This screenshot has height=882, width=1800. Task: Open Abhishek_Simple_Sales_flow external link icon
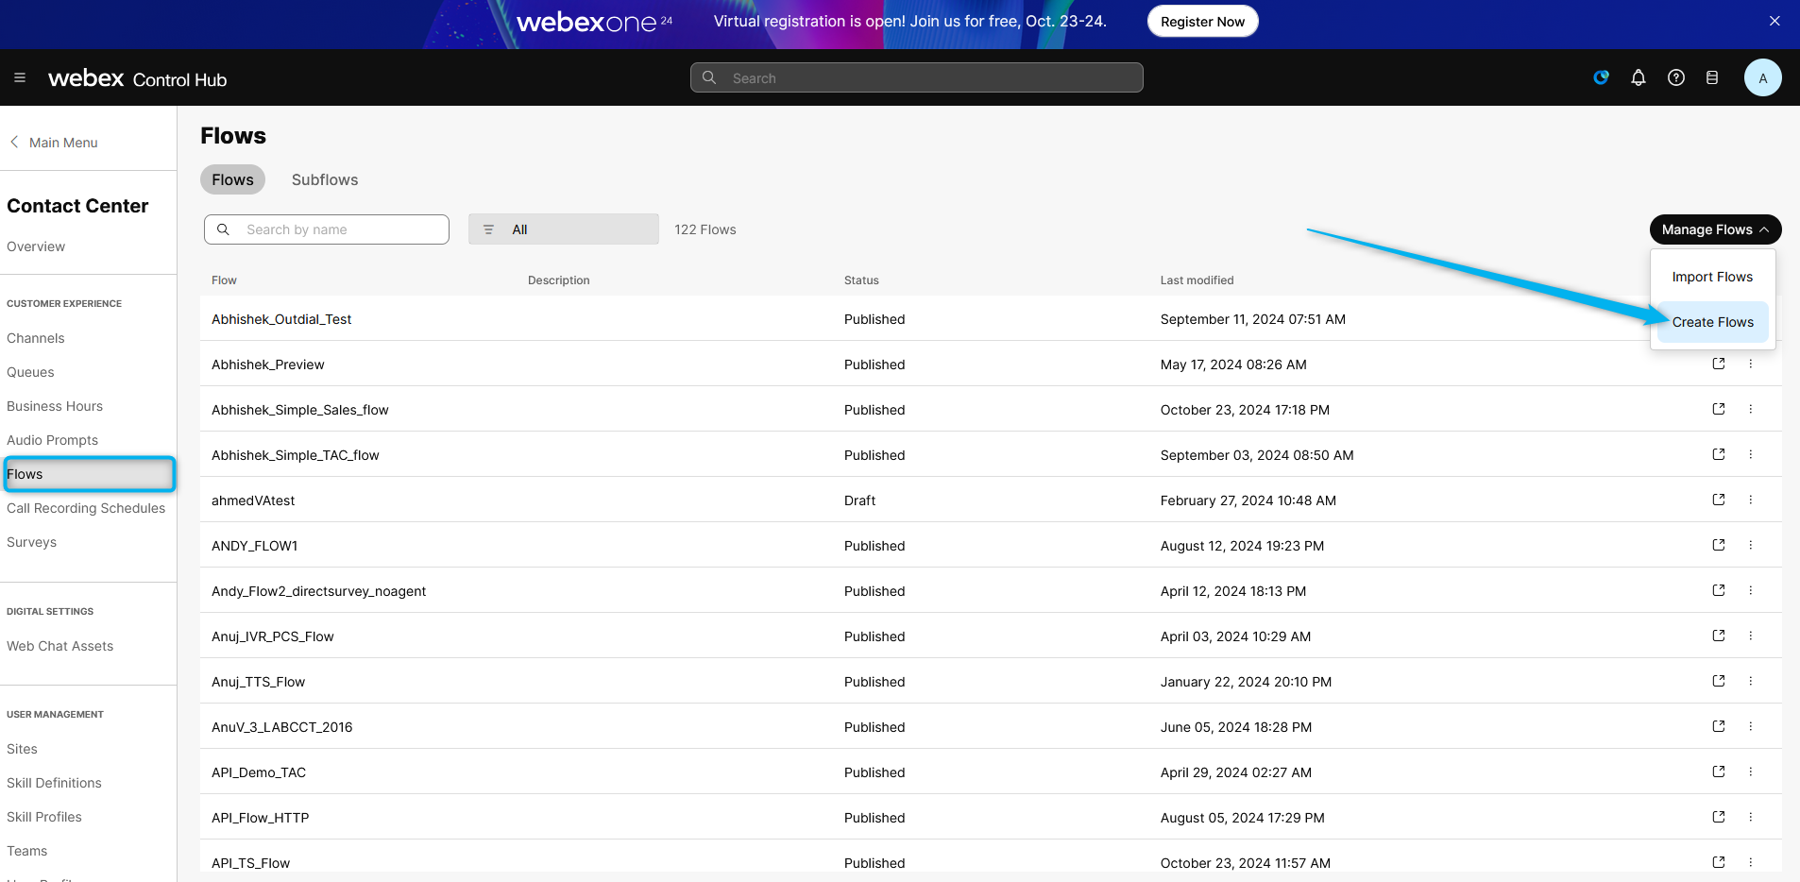coord(1719,409)
